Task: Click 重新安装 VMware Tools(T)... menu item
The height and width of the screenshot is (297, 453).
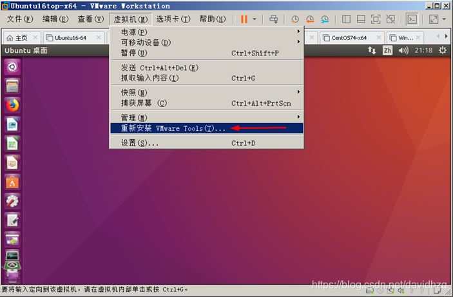Action: 207,128
